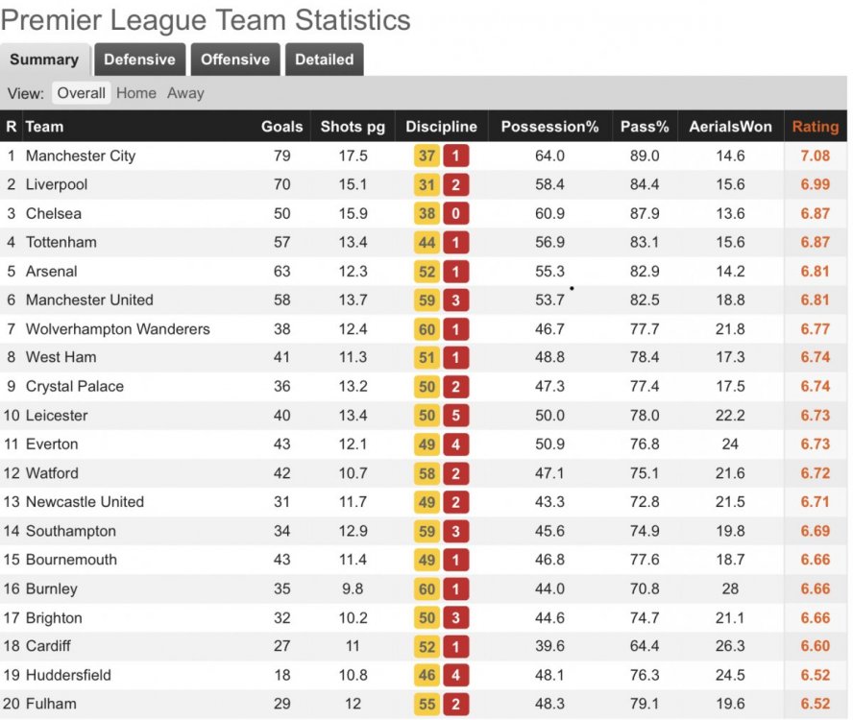Sort by Possession% column header
853x720 pixels.
[x=549, y=127]
